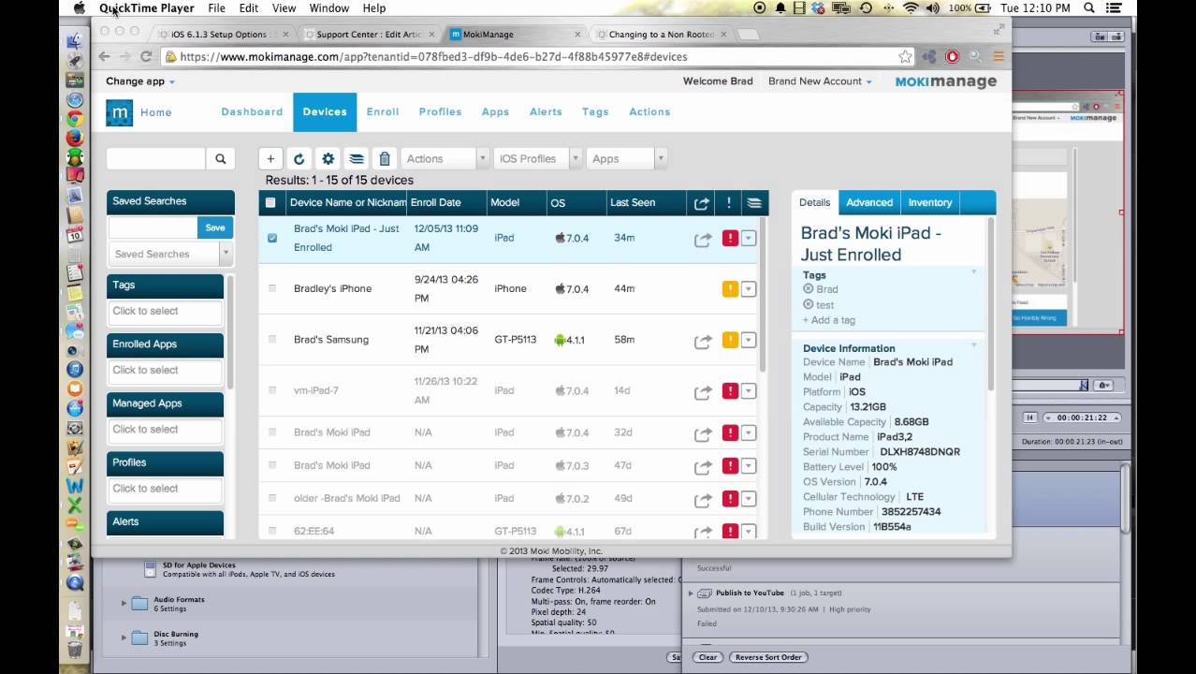Click share icon for Just Enrolled iPad row
Screen dimensions: 1196x674
click(x=703, y=240)
